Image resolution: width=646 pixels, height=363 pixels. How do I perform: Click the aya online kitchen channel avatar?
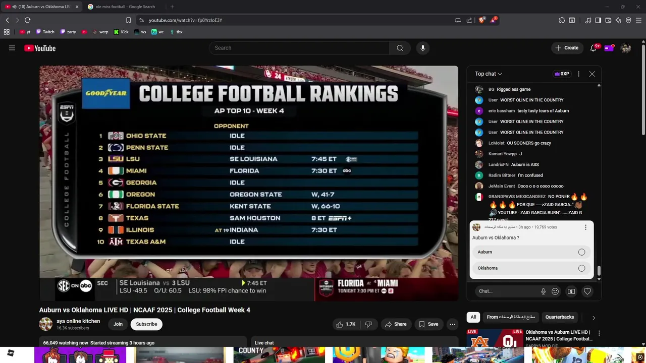pyautogui.click(x=46, y=324)
